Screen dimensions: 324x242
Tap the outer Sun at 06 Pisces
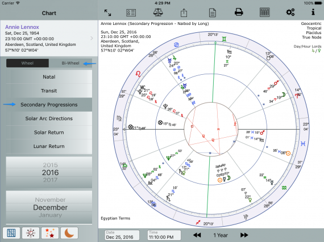pos(288,153)
